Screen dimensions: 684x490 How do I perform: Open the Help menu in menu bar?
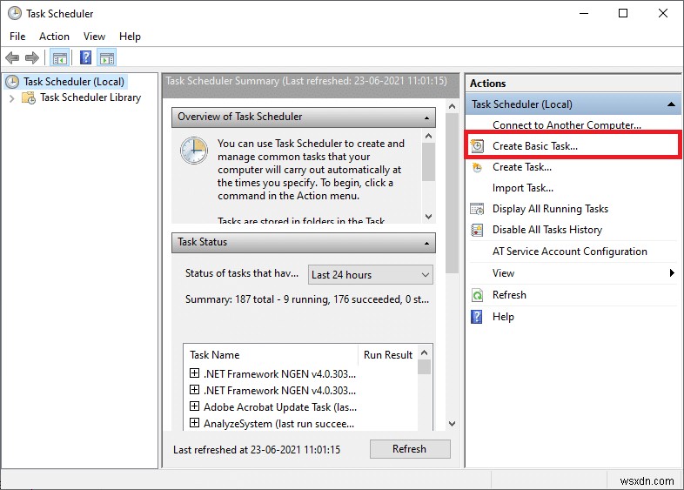tap(130, 37)
